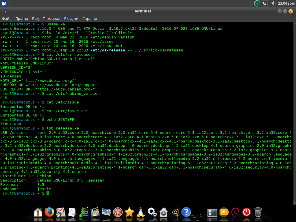Open the yellow notes dock icon
This screenshot has height=222, width=296.
coord(224,212)
